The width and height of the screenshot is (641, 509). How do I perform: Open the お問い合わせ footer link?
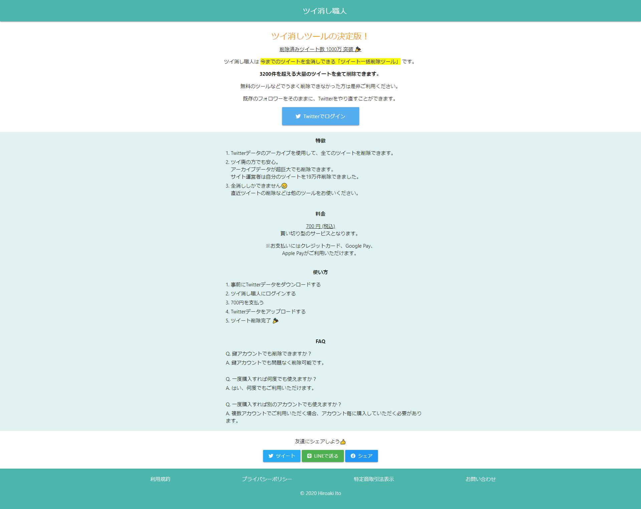point(480,479)
